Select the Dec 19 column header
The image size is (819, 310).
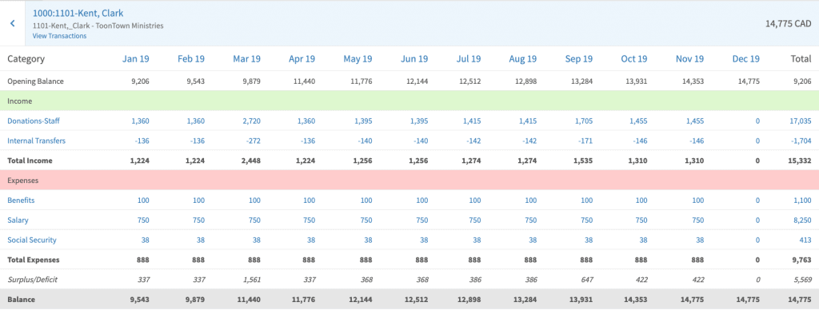tap(746, 59)
